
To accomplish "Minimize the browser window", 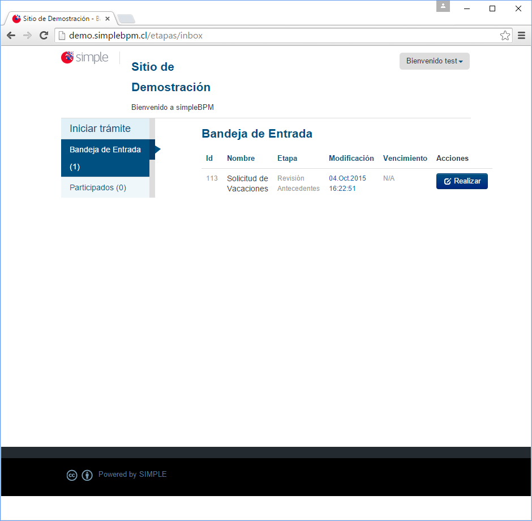I will [467, 8].
